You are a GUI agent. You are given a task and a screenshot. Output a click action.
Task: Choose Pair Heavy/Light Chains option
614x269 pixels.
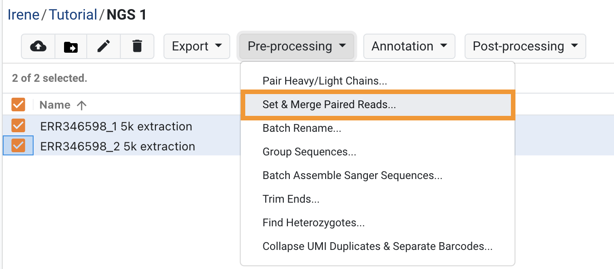(x=325, y=81)
